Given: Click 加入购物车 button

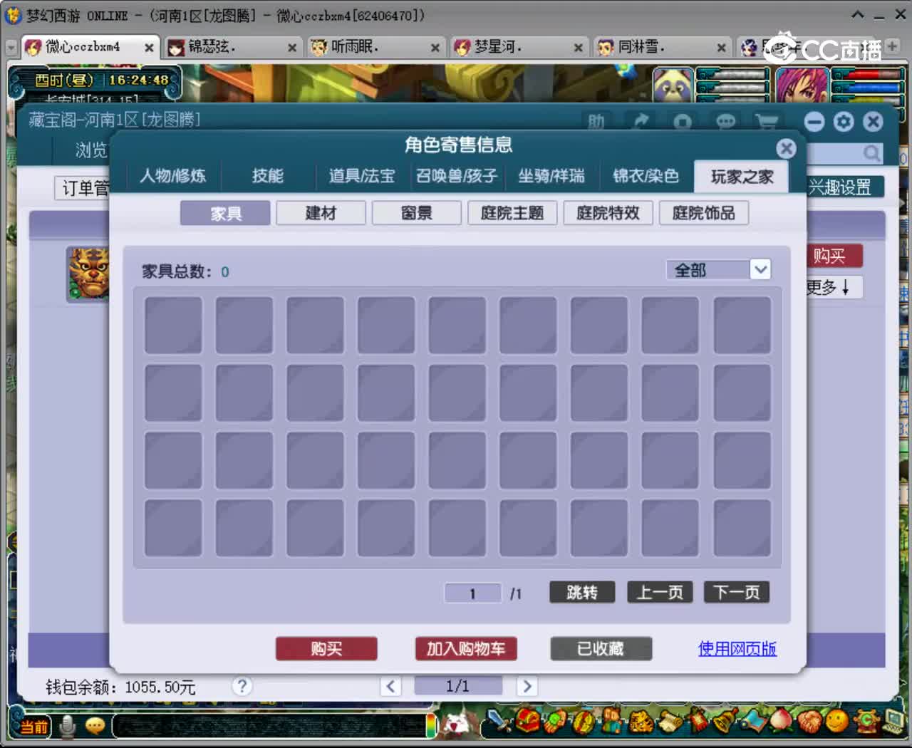Looking at the screenshot, I should coord(466,649).
